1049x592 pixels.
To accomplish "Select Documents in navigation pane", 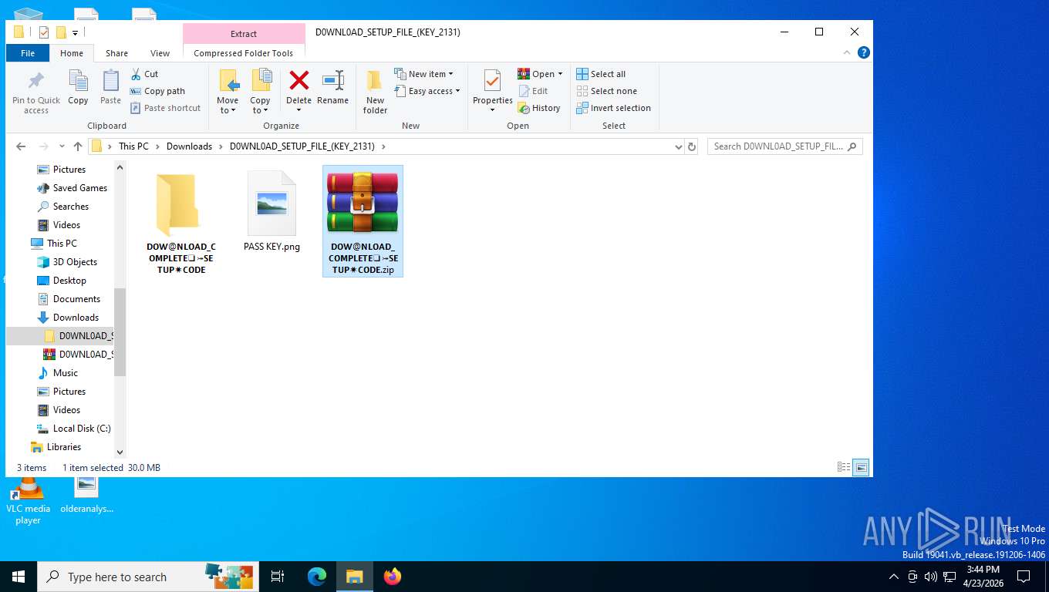I will point(69,299).
